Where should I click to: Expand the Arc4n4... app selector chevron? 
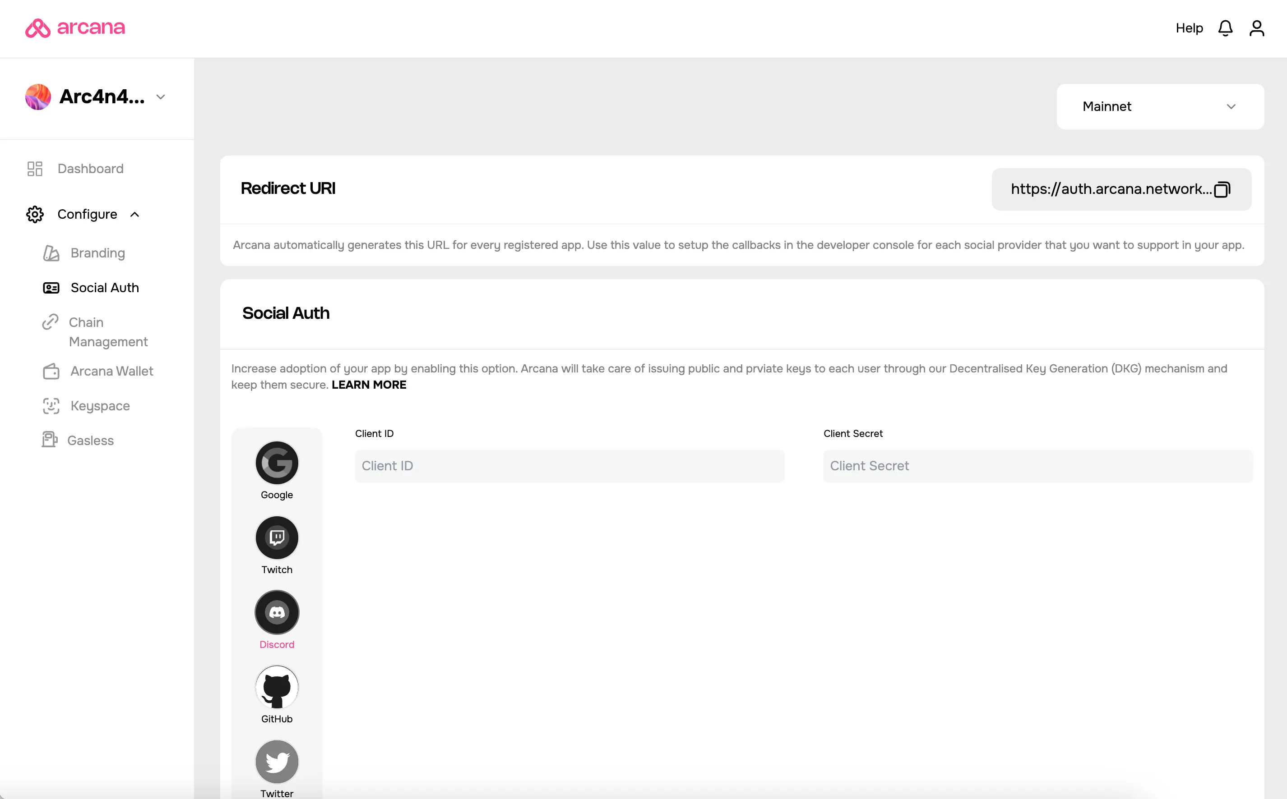click(161, 96)
